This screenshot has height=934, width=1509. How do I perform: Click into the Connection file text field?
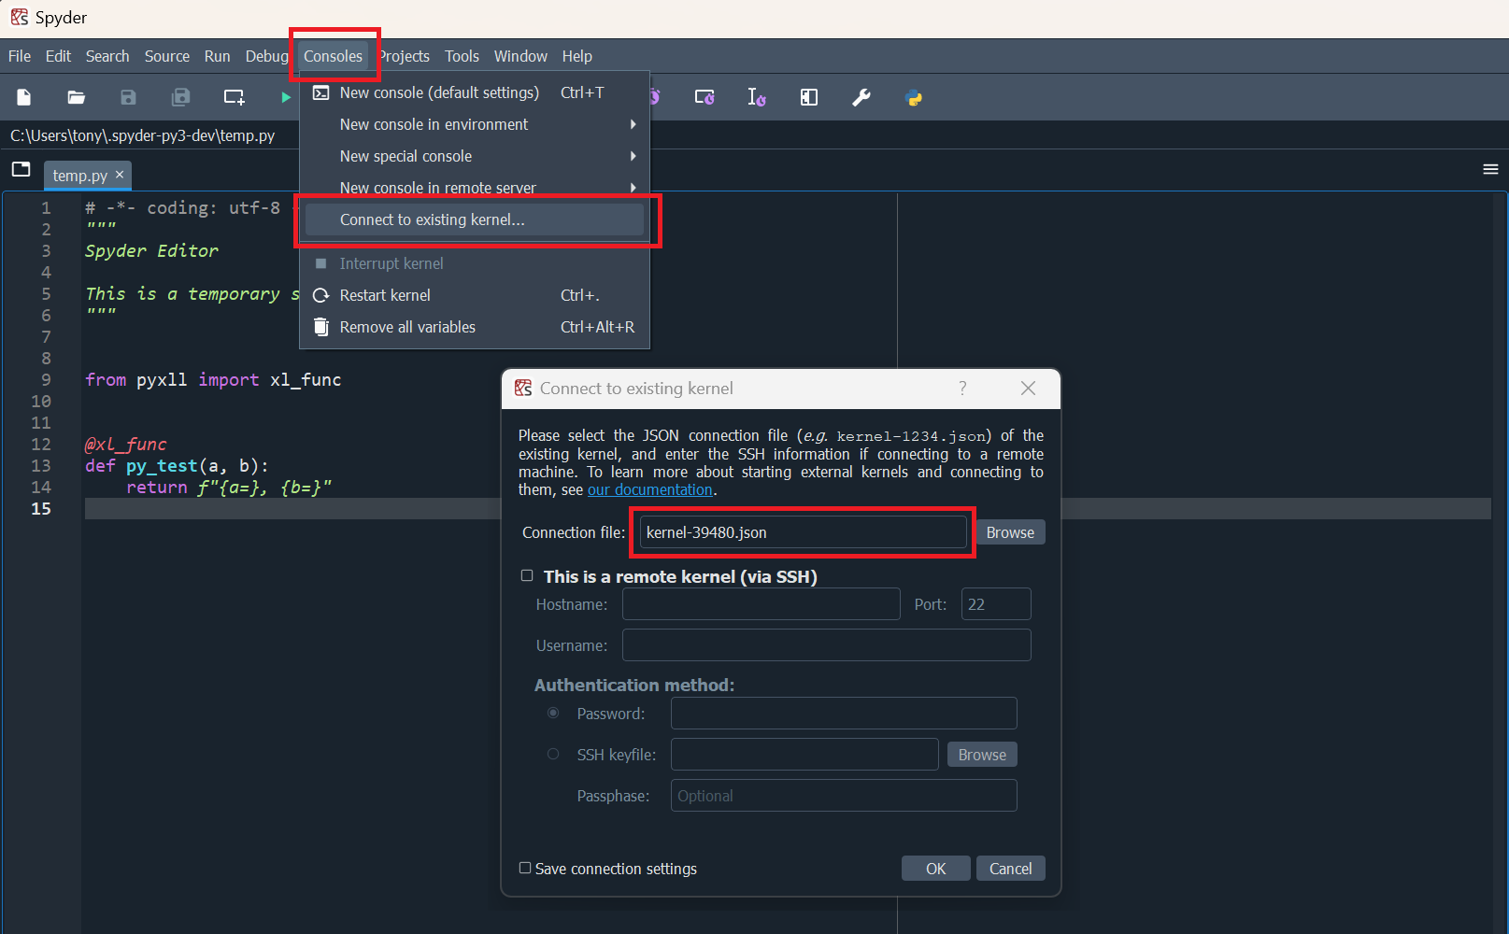point(803,532)
